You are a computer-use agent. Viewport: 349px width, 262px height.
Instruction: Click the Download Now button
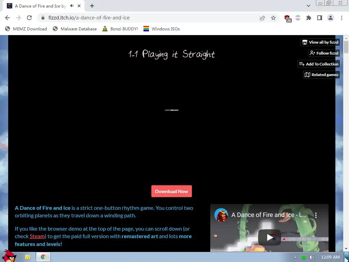[172, 191]
